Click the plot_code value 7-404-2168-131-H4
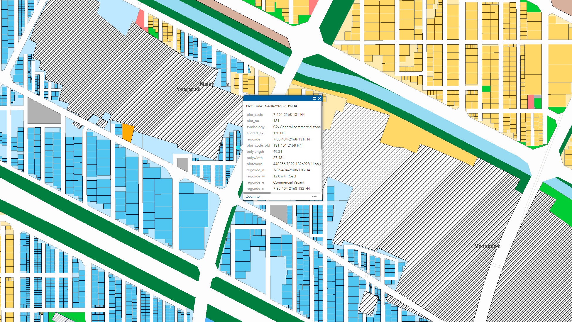 pyautogui.click(x=289, y=115)
